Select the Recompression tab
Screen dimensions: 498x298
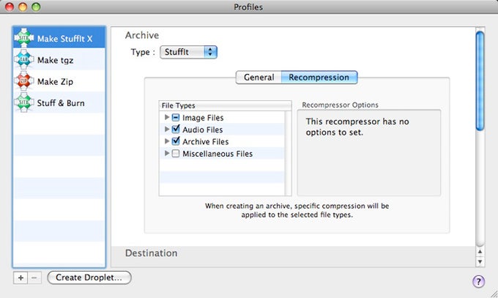tap(319, 77)
